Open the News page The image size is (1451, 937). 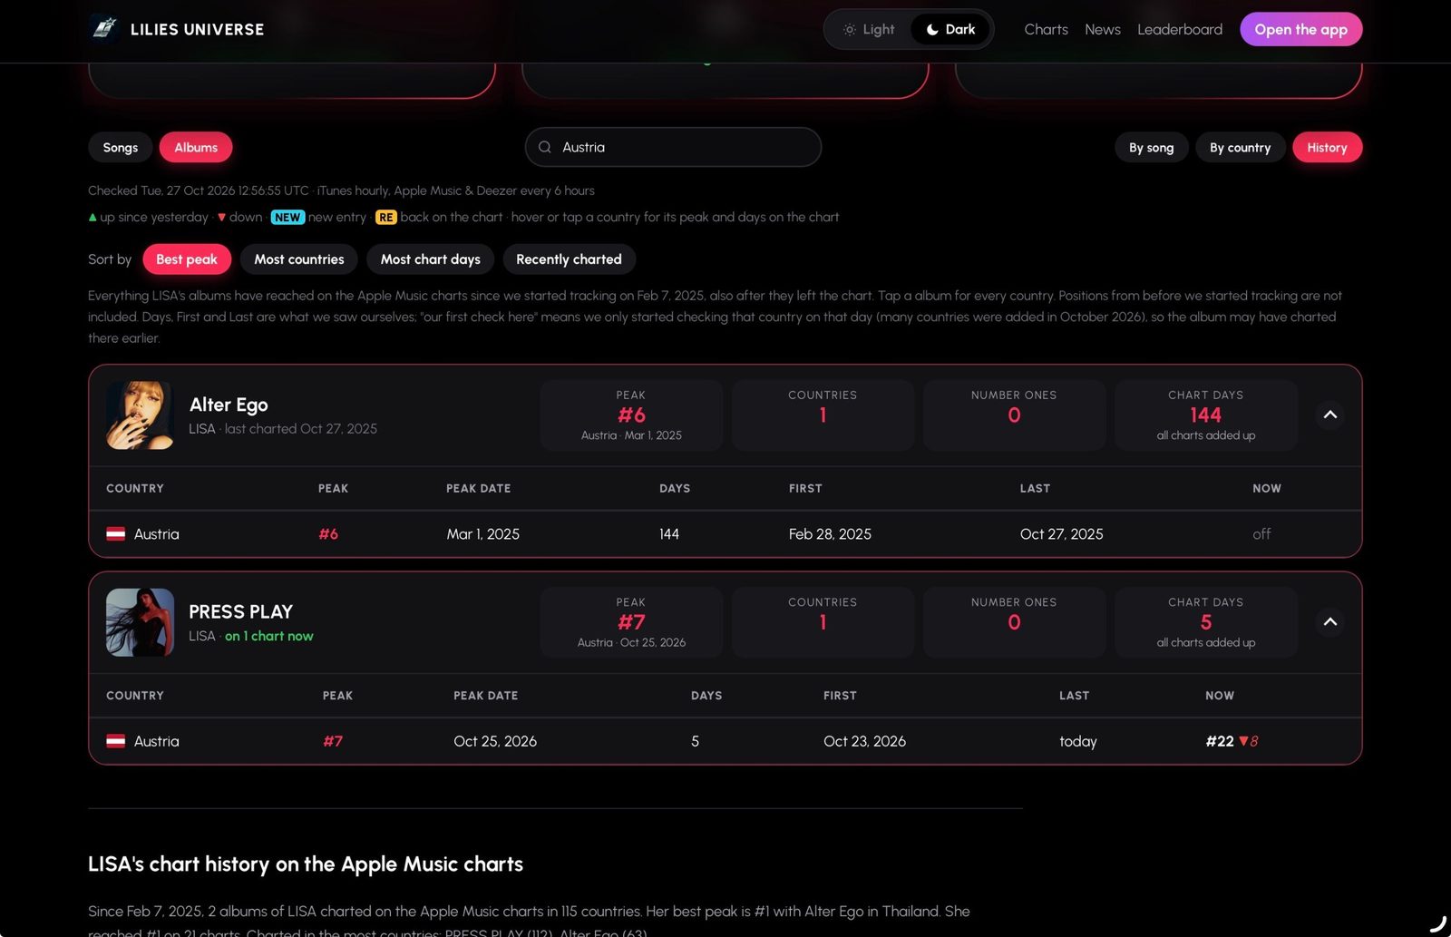pos(1103,29)
